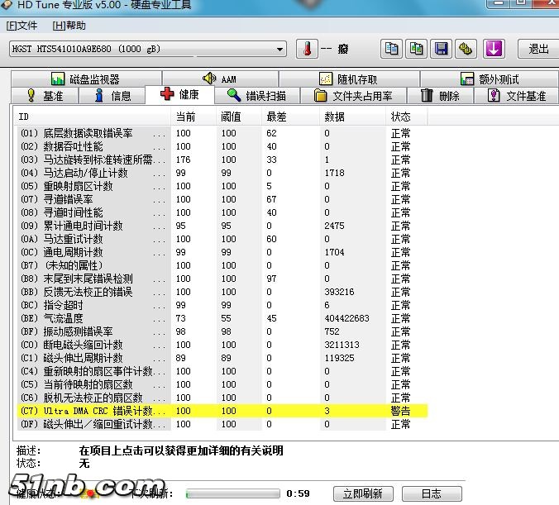Switch to the 磁盘监视器 tab

point(85,79)
